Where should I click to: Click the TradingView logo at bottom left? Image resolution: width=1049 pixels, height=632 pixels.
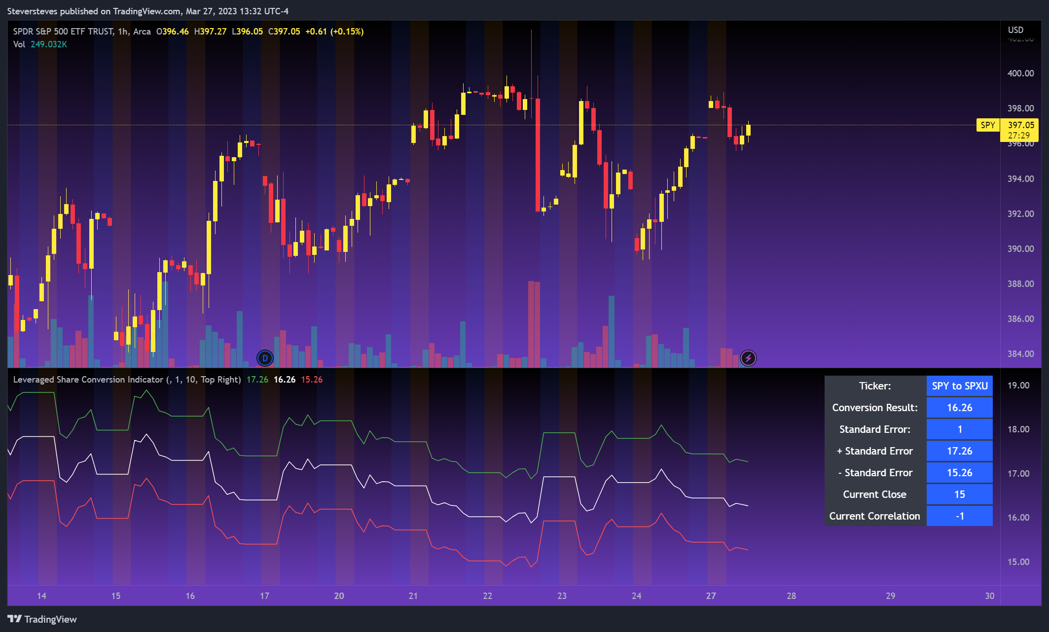coord(42,619)
